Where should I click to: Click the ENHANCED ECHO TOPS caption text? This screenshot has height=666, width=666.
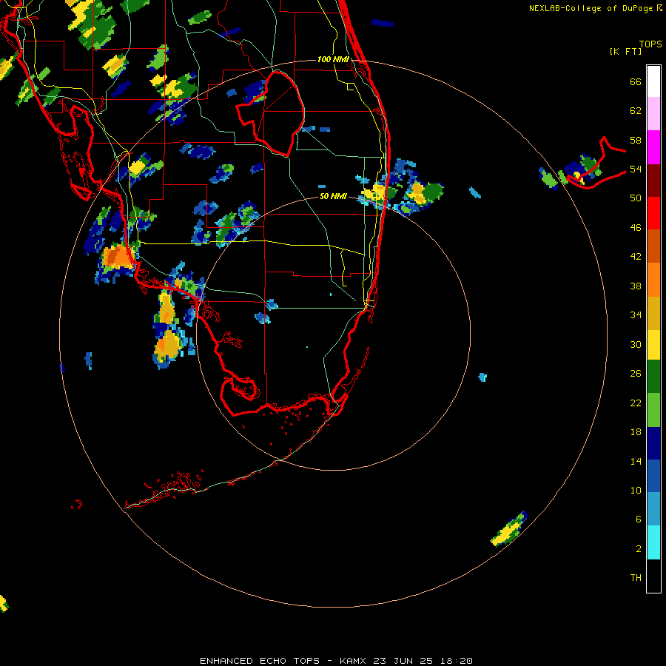(x=259, y=661)
